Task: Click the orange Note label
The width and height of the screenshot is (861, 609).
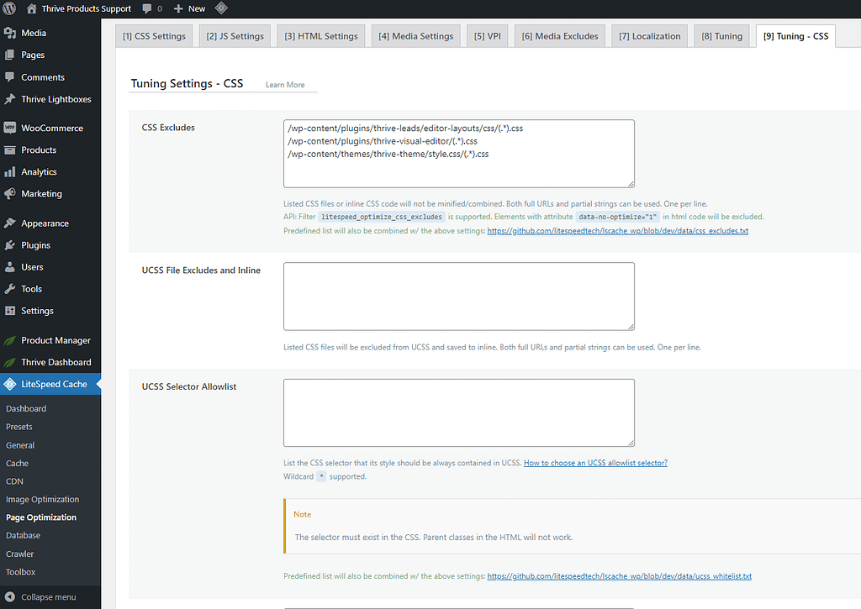Action: 302,515
